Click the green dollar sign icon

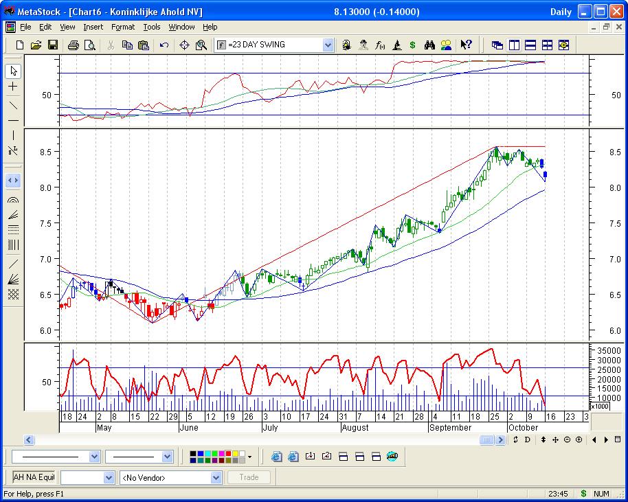[x=412, y=45]
